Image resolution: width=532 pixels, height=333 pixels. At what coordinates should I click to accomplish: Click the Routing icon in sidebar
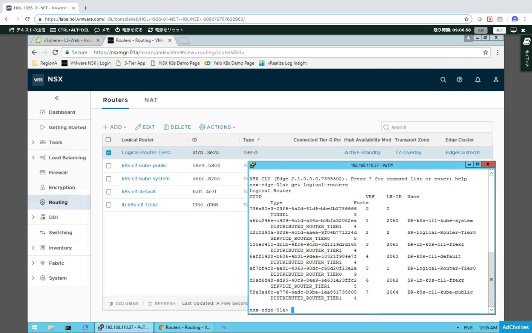click(x=43, y=202)
